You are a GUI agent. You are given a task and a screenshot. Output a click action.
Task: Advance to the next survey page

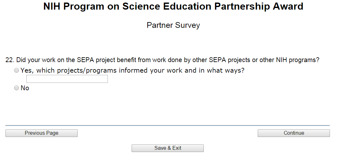click(x=294, y=133)
